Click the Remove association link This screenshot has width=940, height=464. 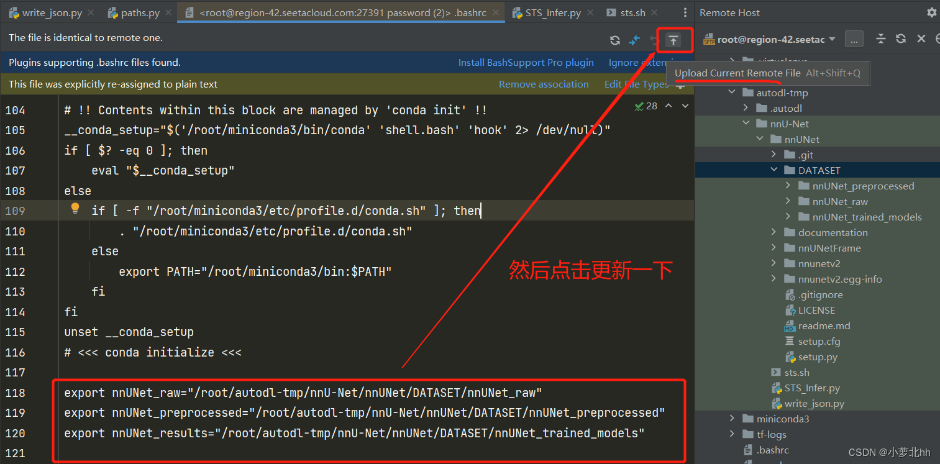[543, 84]
